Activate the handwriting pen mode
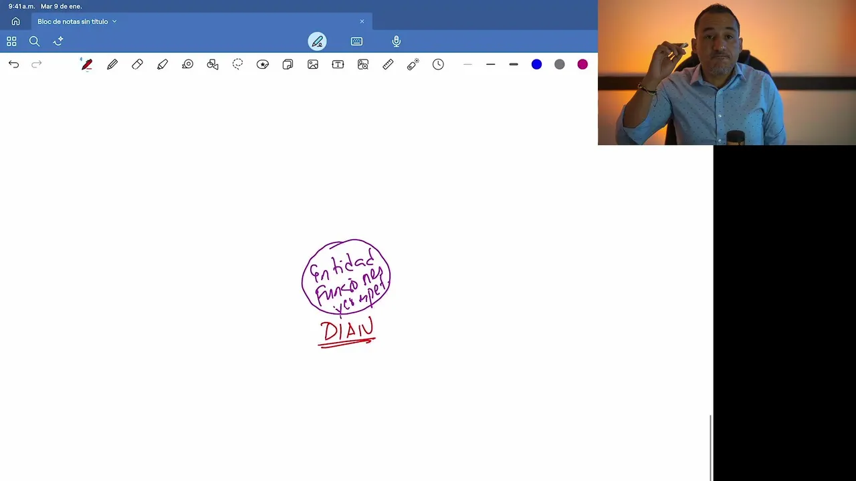The width and height of the screenshot is (856, 481). [317, 41]
